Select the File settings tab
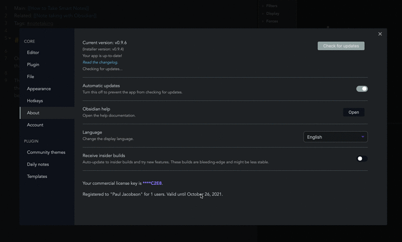 pyautogui.click(x=30, y=76)
